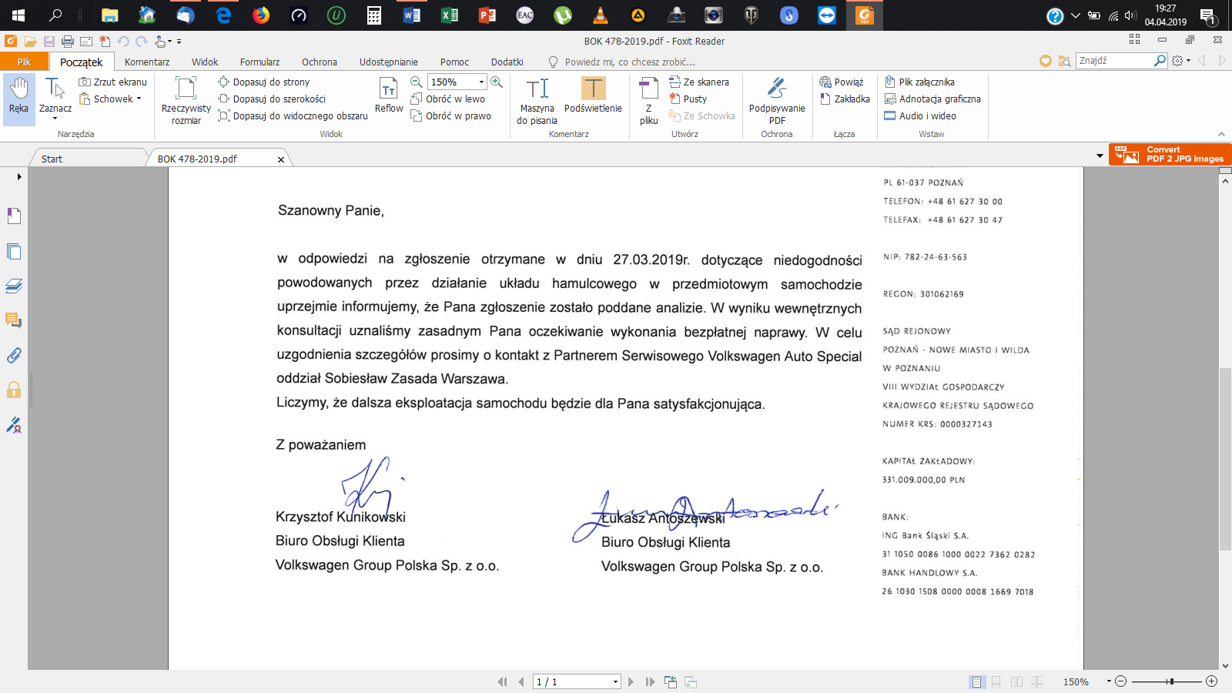Toggle facing pages view in status bar
The width and height of the screenshot is (1232, 693).
pos(1016,681)
